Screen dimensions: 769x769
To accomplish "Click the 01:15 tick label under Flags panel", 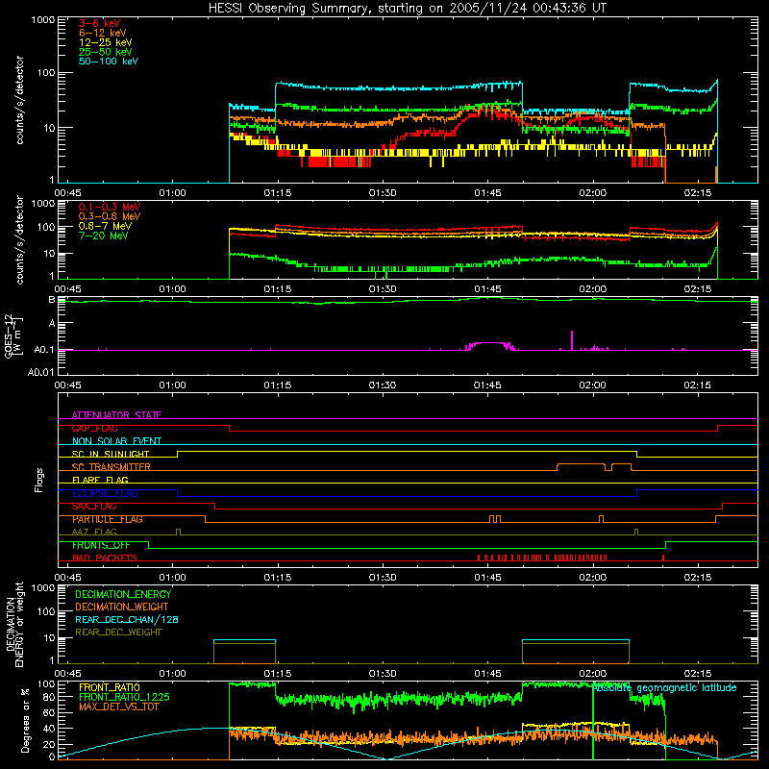I will pyautogui.click(x=278, y=578).
